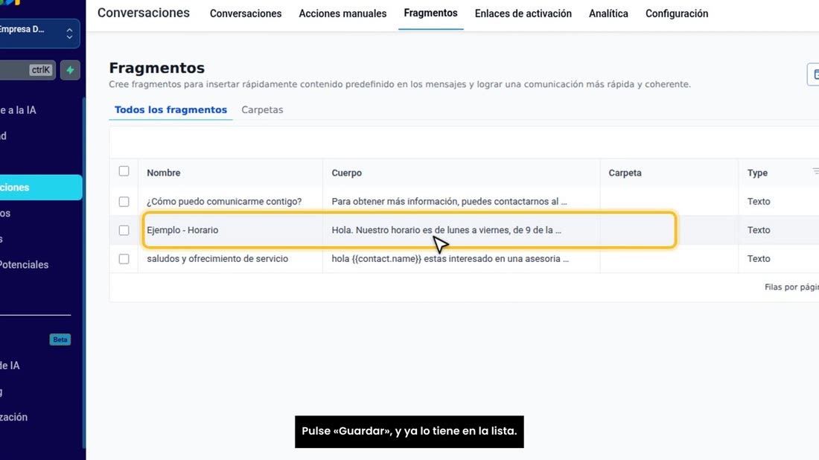Viewport: 819px width, 460px height.
Task: Click the body text starting Para obtener más información
Action: point(449,202)
